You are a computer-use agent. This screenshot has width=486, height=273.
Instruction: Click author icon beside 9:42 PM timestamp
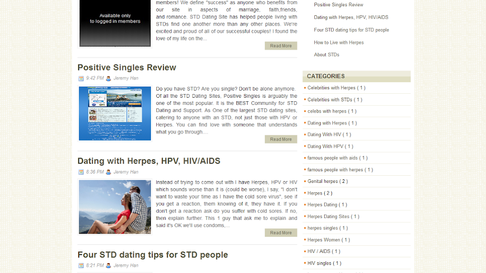tap(109, 78)
